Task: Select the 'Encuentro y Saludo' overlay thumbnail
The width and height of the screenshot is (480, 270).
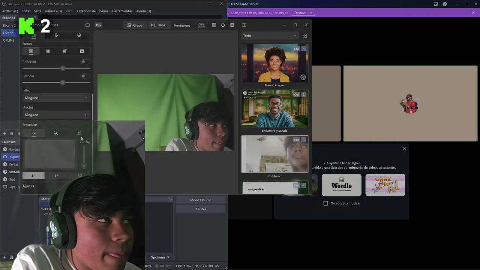Action: point(275,108)
